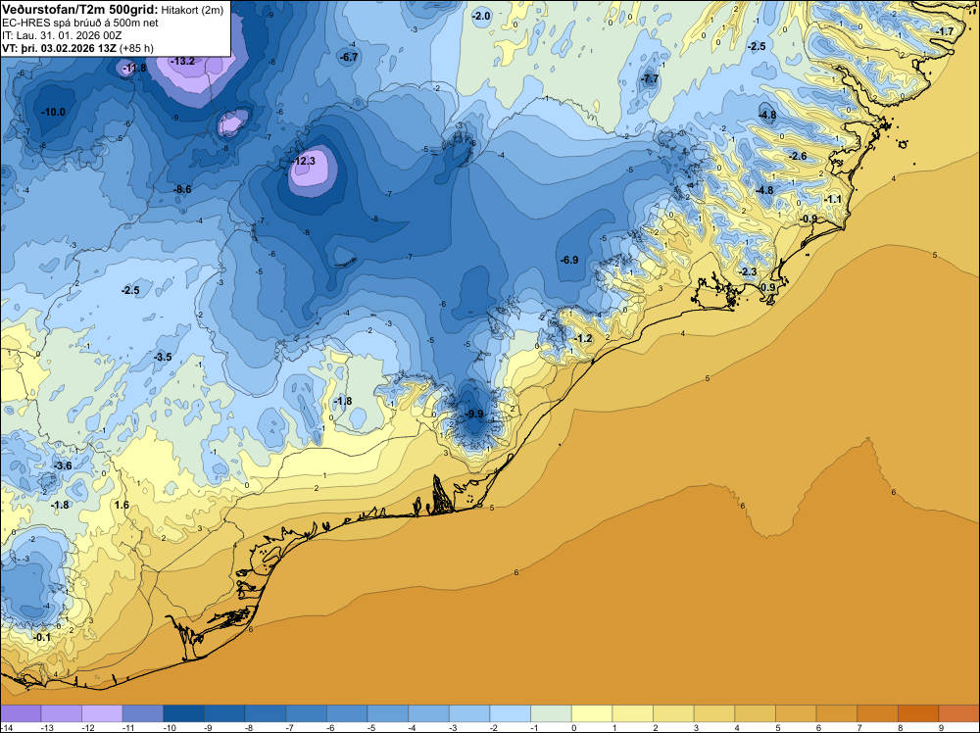Pick the legend swatch starting at 5

click(796, 713)
